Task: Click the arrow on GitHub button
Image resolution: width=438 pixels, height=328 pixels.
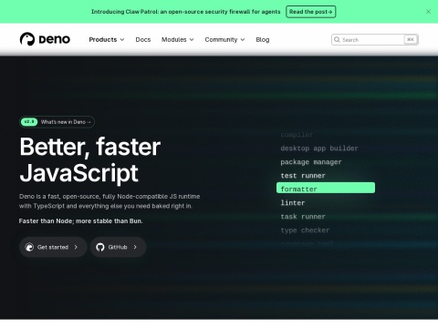Action: coord(135,247)
